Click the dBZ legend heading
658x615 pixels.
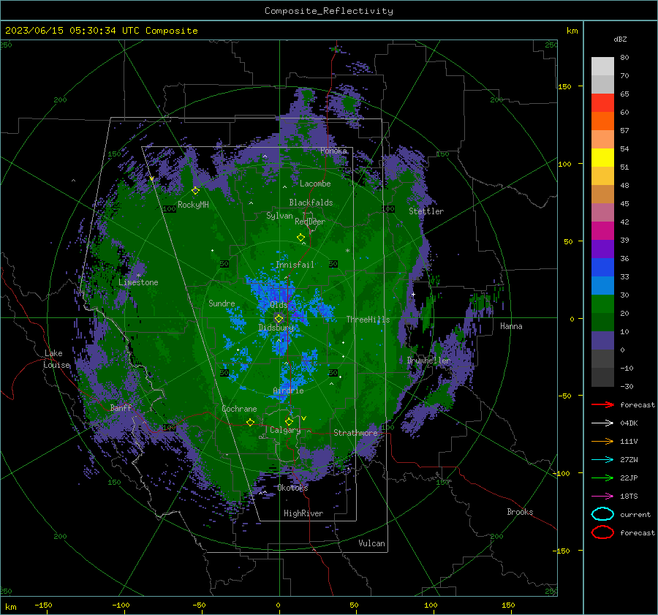[x=620, y=39]
